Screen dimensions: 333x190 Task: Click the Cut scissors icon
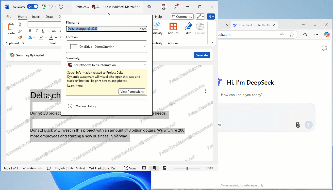(20, 25)
